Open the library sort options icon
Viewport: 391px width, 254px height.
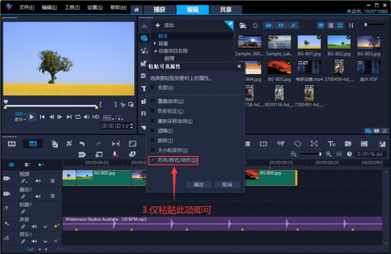point(351,25)
